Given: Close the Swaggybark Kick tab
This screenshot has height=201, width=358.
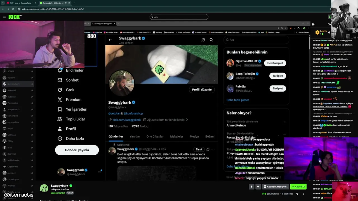Looking at the screenshot, I should (x=69, y=3).
